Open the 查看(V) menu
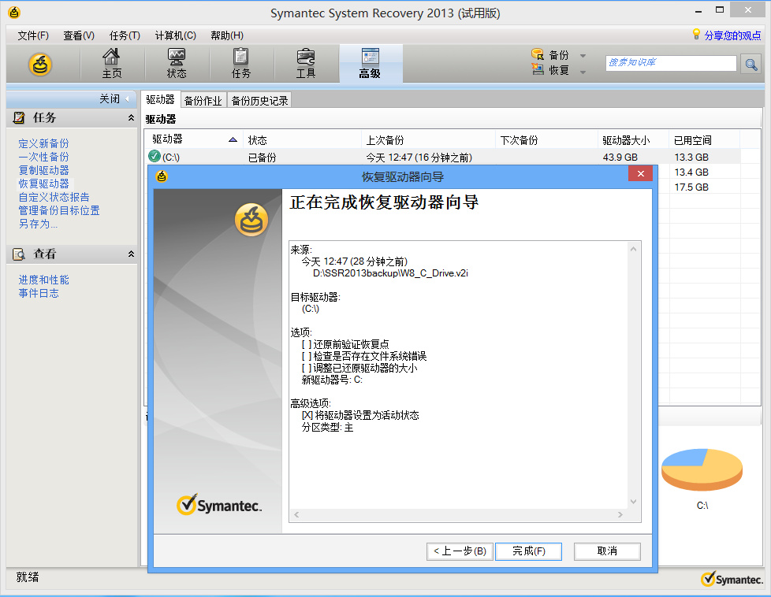This screenshot has width=771, height=597. pos(79,35)
